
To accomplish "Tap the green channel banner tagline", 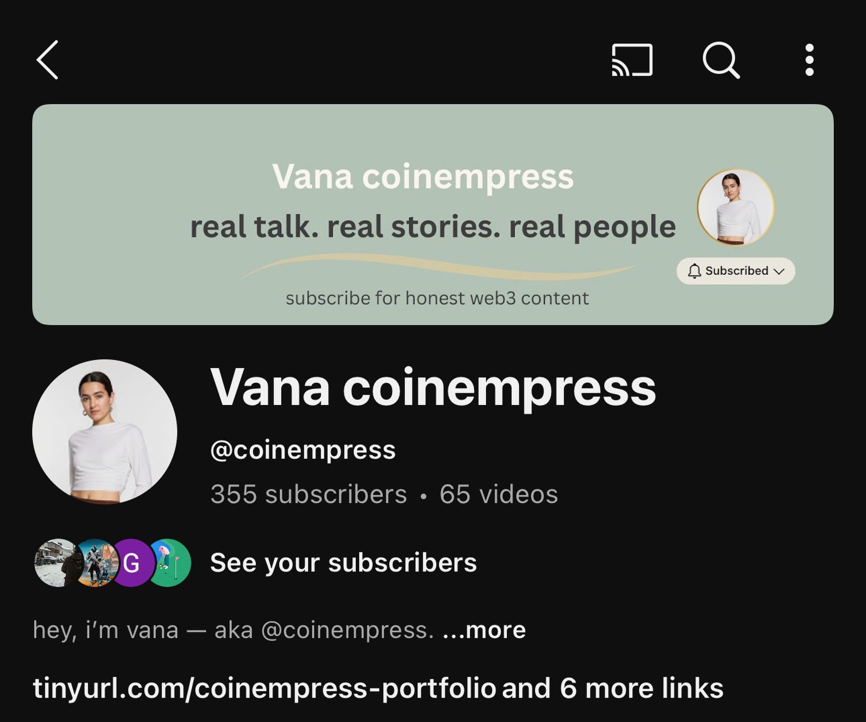I will 433,227.
